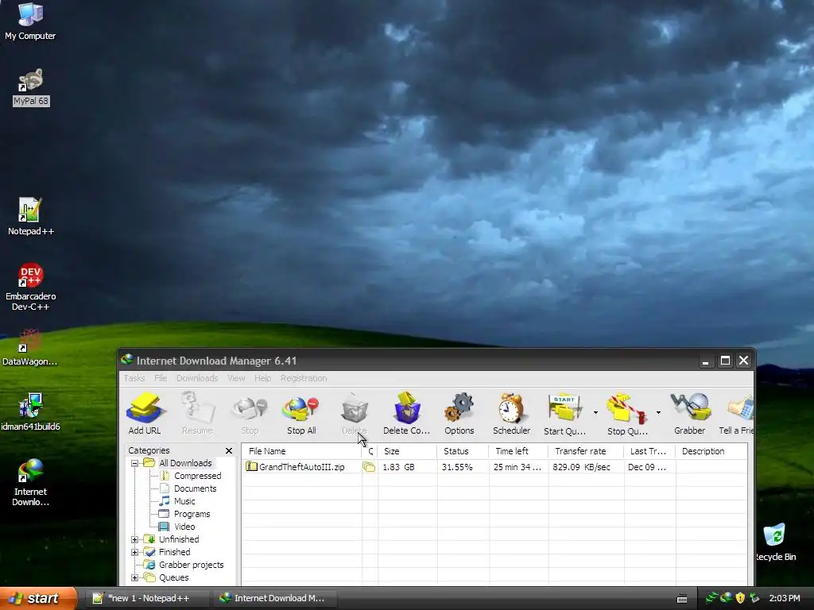The image size is (814, 610).
Task: Select the Recycle Bin desktop icon
Action: (774, 542)
